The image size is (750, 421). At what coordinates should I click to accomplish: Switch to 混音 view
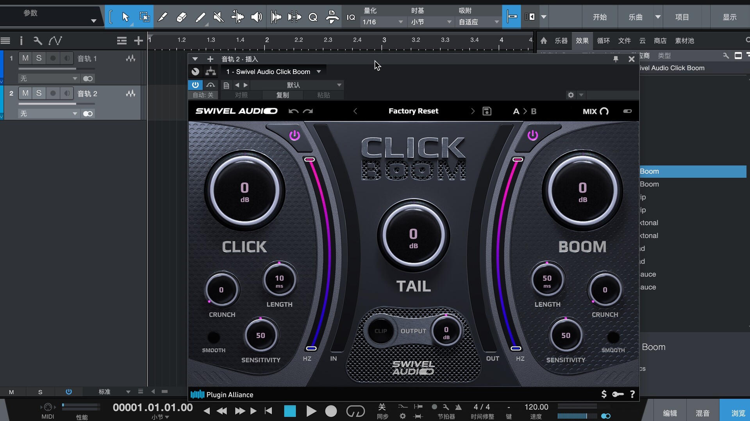pos(702,413)
